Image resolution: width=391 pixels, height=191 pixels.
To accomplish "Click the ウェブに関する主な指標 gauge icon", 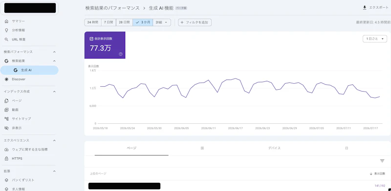I will coord(6,150).
